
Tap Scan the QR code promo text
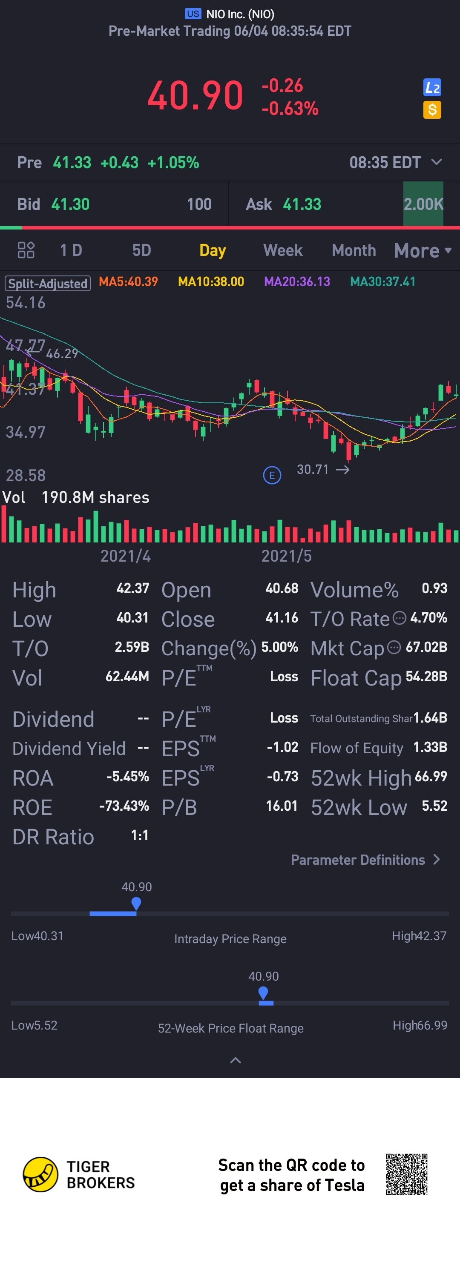[x=292, y=1175]
